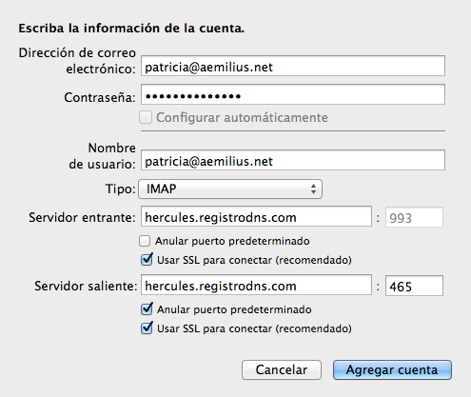Click the Escriba la información de la cuenta heading

click(131, 29)
